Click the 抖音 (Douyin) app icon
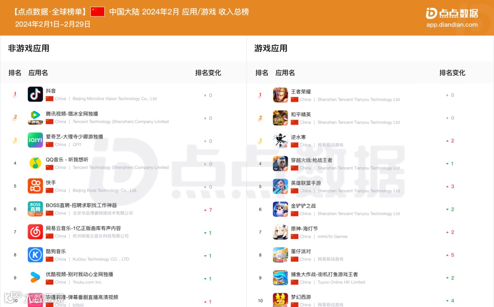The image size is (494, 307). 35,94
